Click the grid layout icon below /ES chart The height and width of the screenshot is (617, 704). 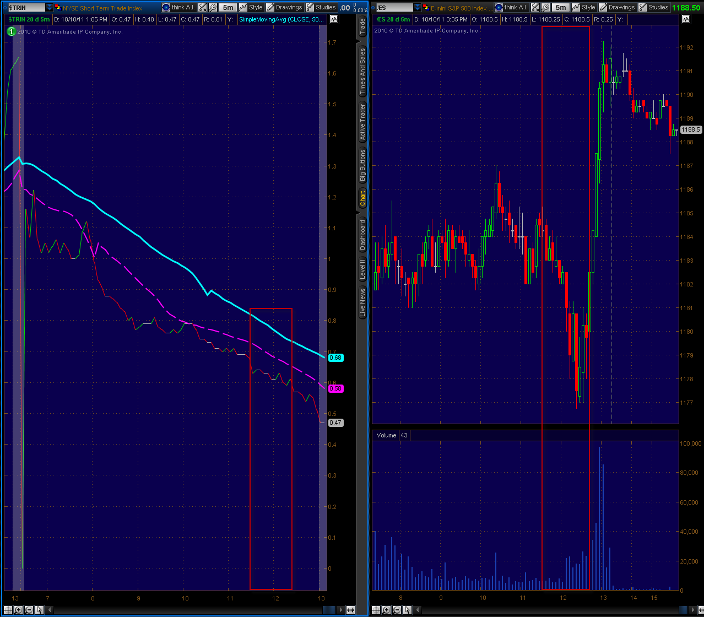pyautogui.click(x=376, y=610)
